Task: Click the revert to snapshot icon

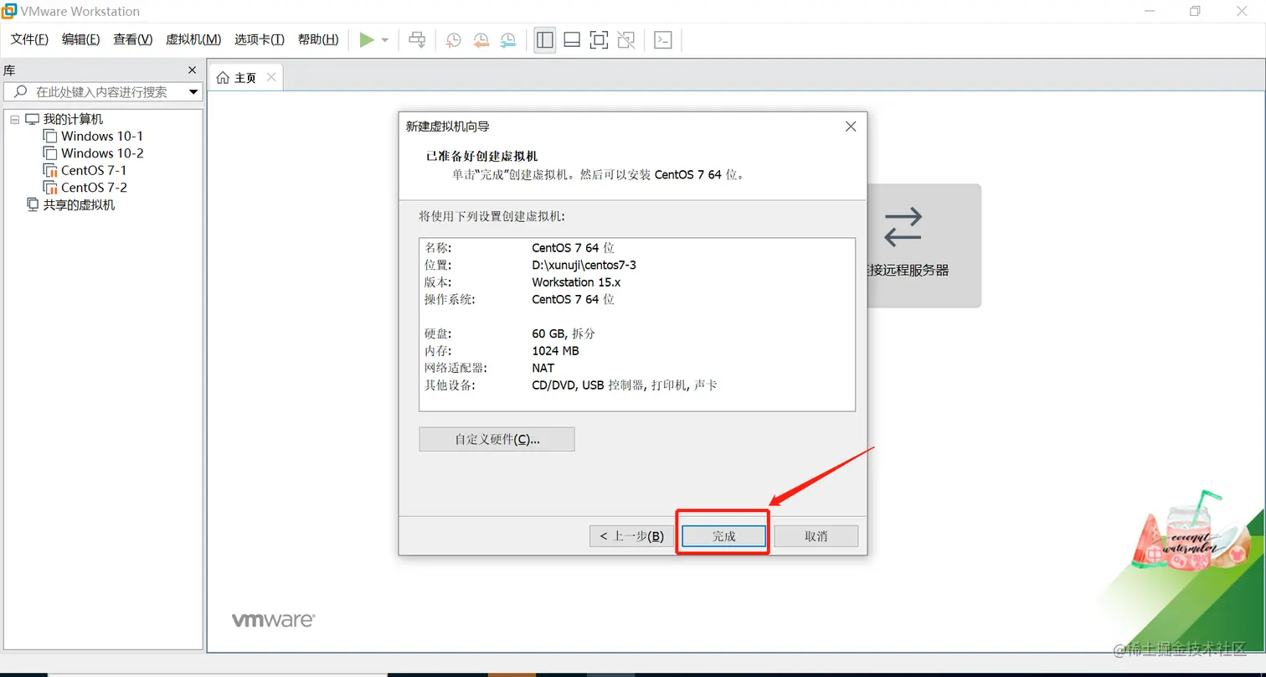Action: [481, 39]
